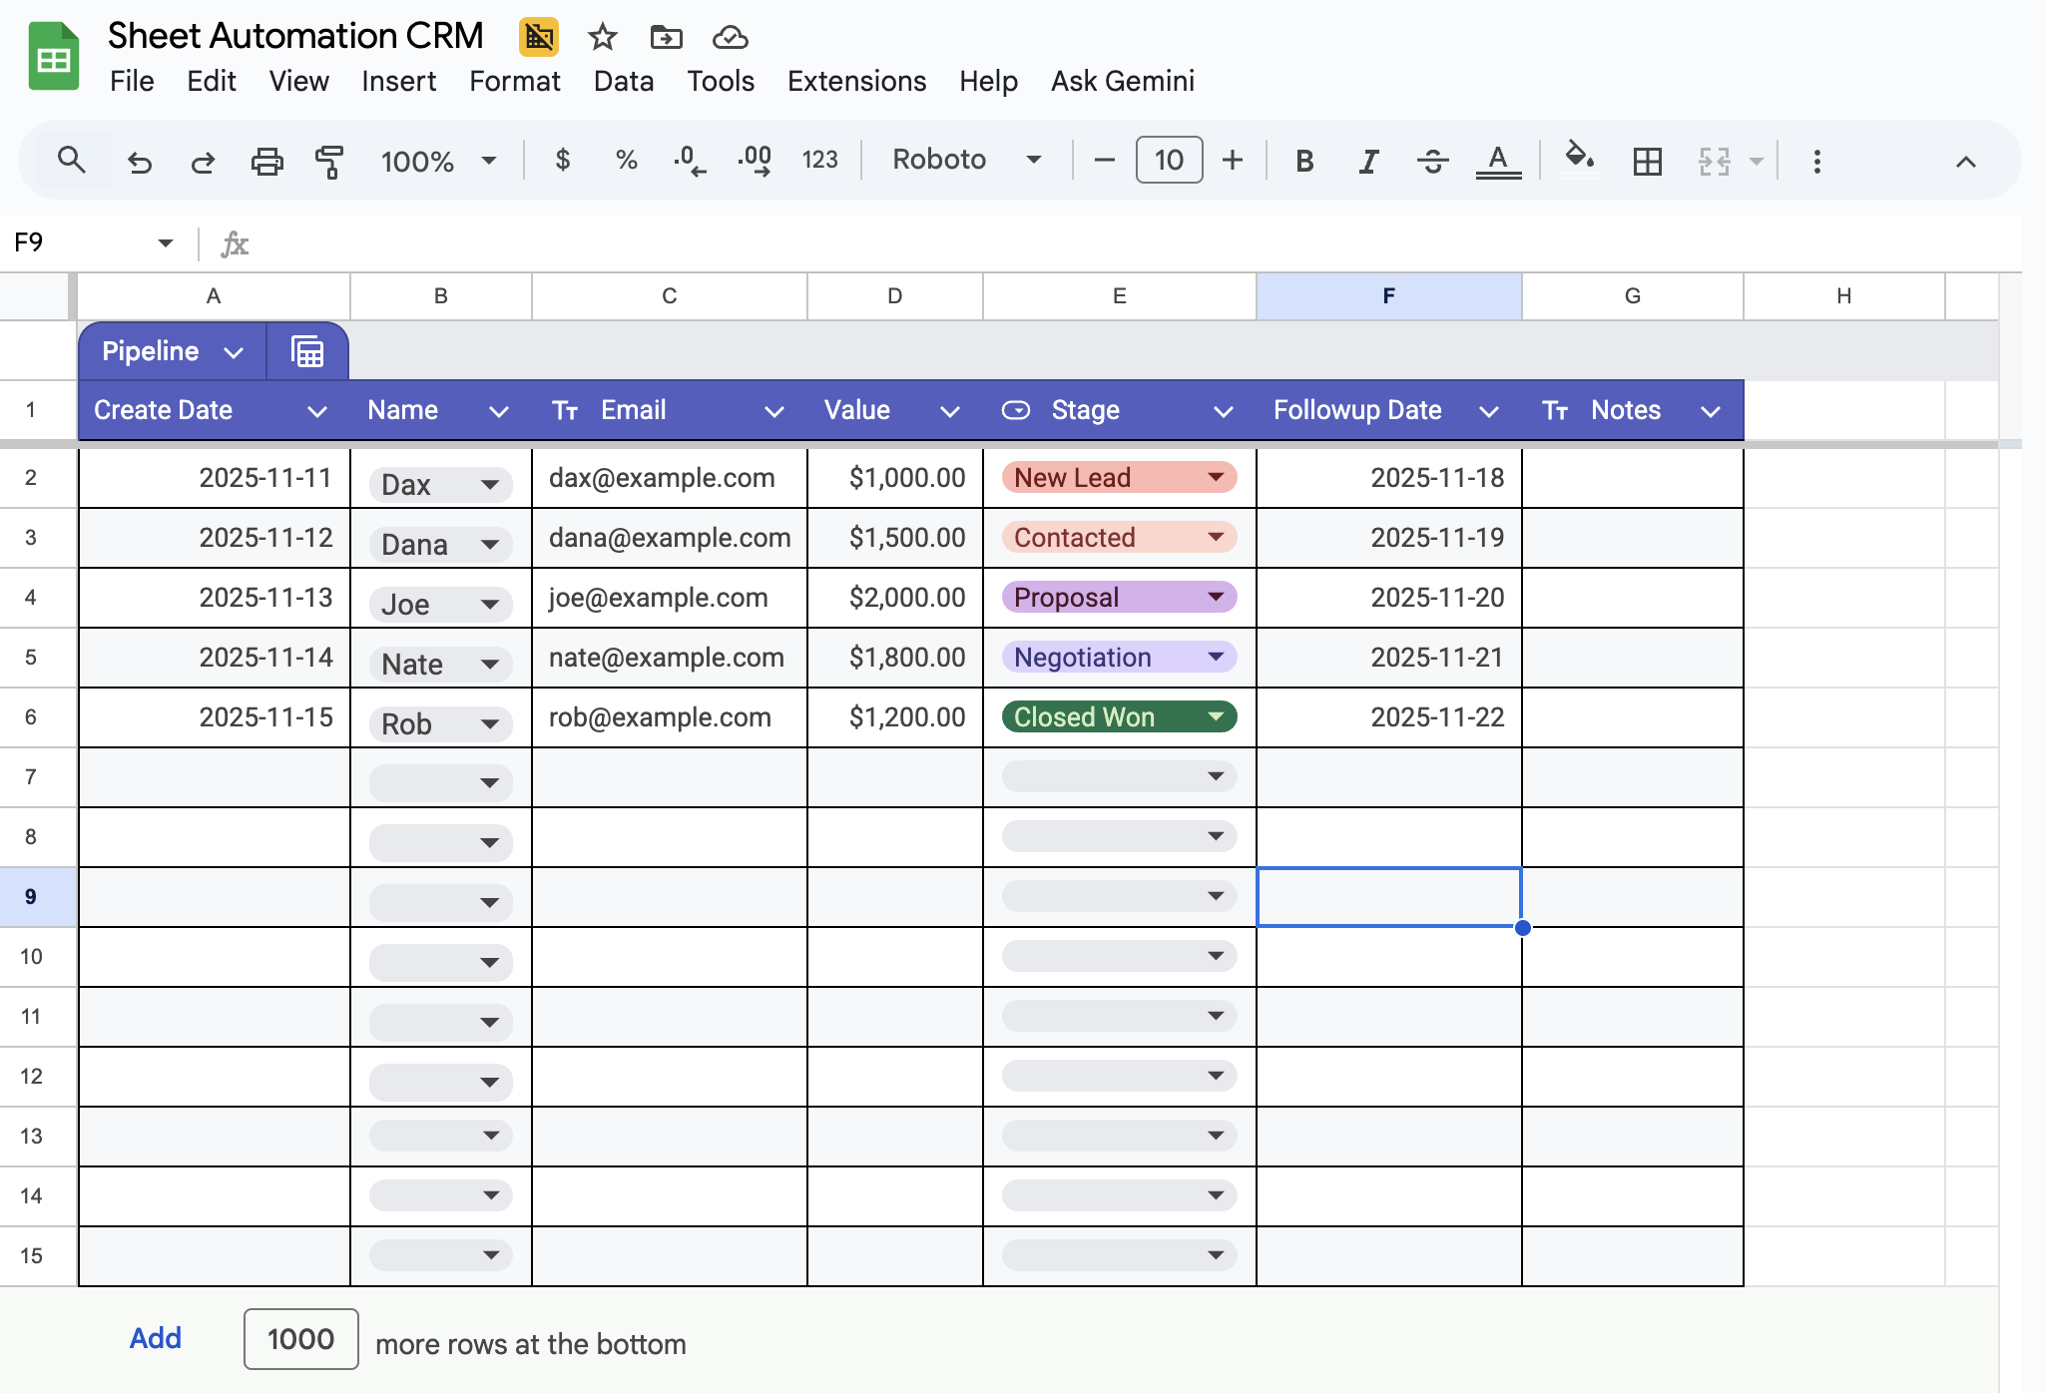Viewport: 2046px width, 1393px height.
Task: Open the Pipeline table name dropdown
Action: (234, 352)
